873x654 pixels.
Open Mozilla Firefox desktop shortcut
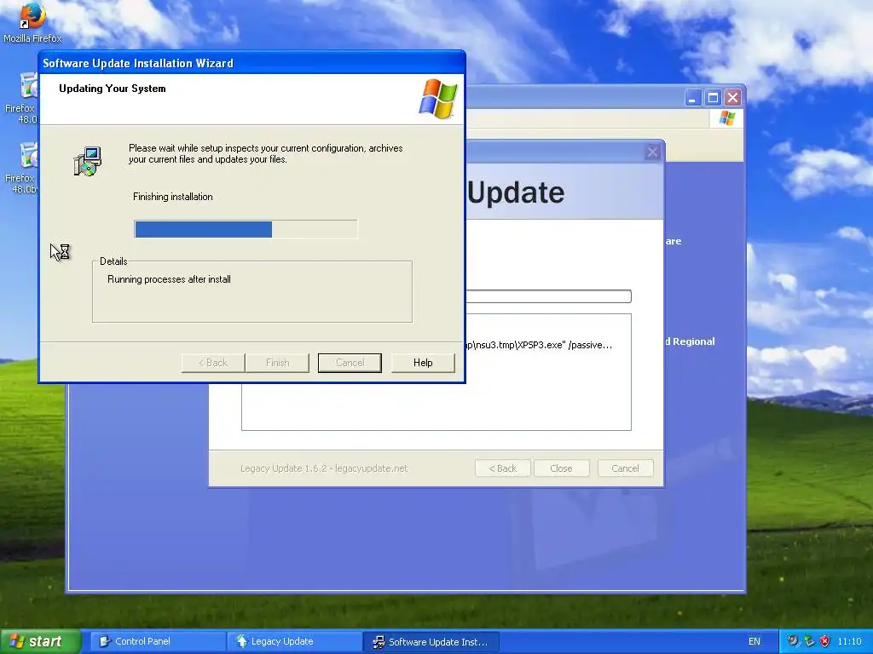pyautogui.click(x=32, y=22)
